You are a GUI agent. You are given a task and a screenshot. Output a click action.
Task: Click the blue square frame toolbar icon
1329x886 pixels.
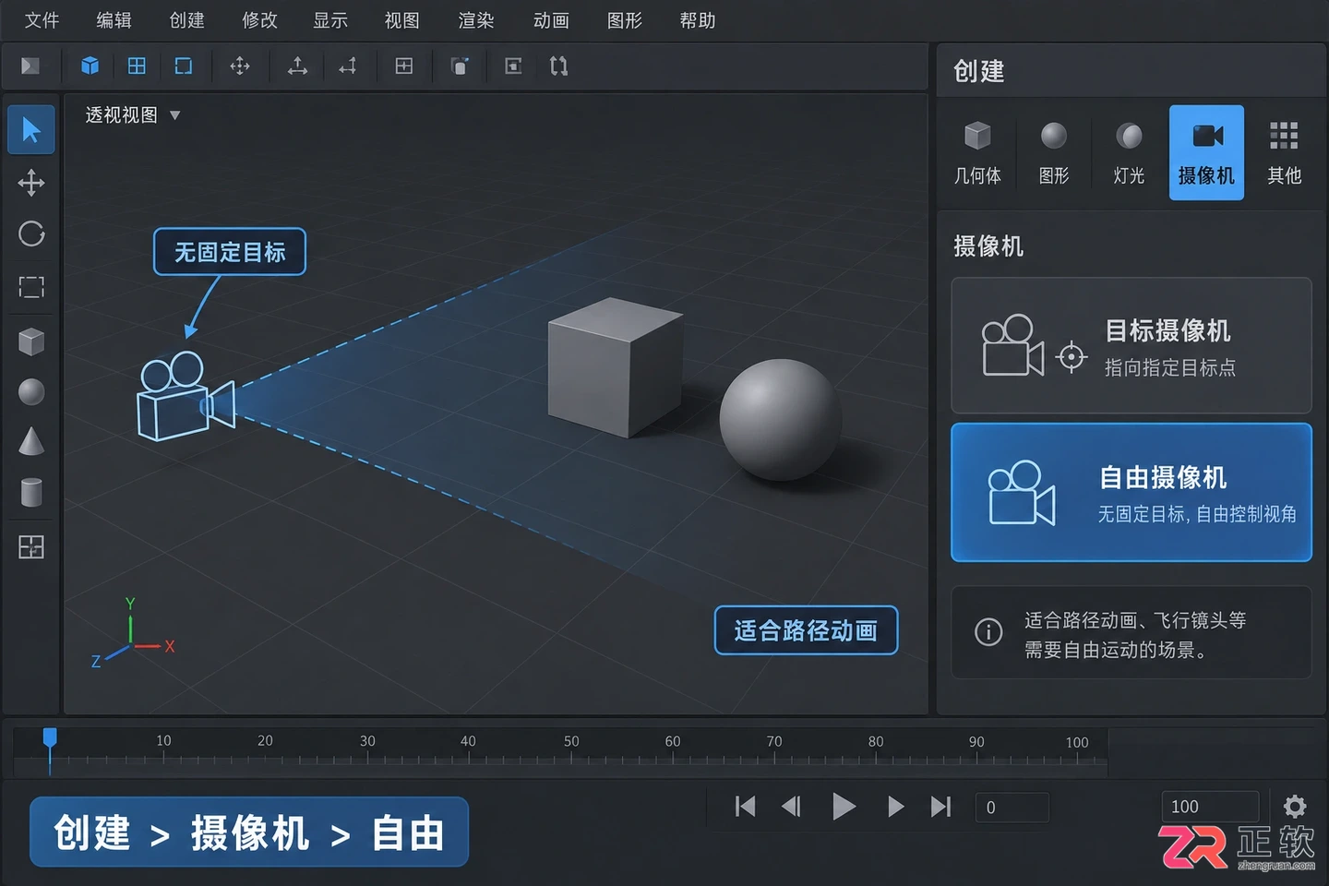tap(184, 66)
